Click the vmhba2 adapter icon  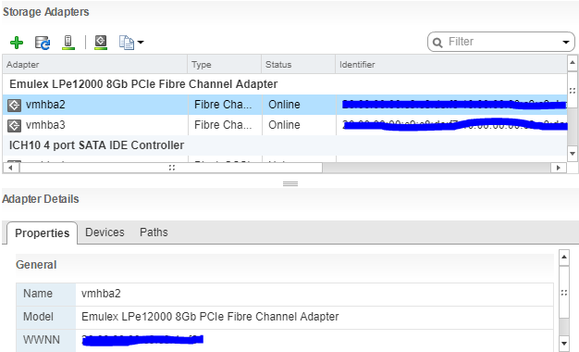pyautogui.click(x=14, y=105)
